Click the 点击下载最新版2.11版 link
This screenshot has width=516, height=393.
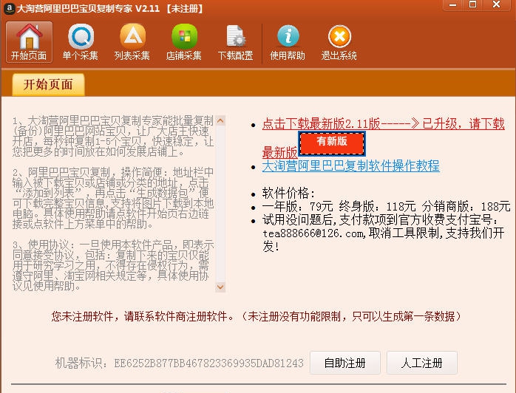383,123
